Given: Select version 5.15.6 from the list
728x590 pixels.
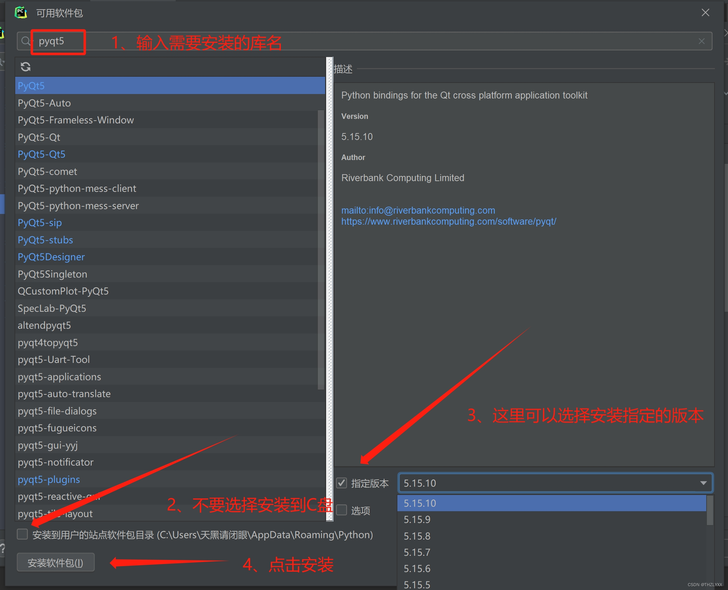Looking at the screenshot, I should (x=552, y=569).
